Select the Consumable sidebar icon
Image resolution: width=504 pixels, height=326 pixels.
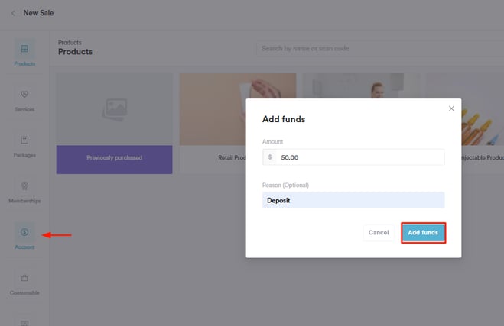point(24,283)
